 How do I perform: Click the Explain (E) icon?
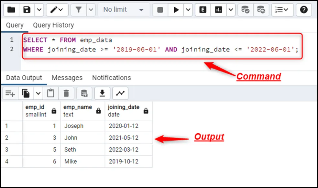tap(203, 10)
